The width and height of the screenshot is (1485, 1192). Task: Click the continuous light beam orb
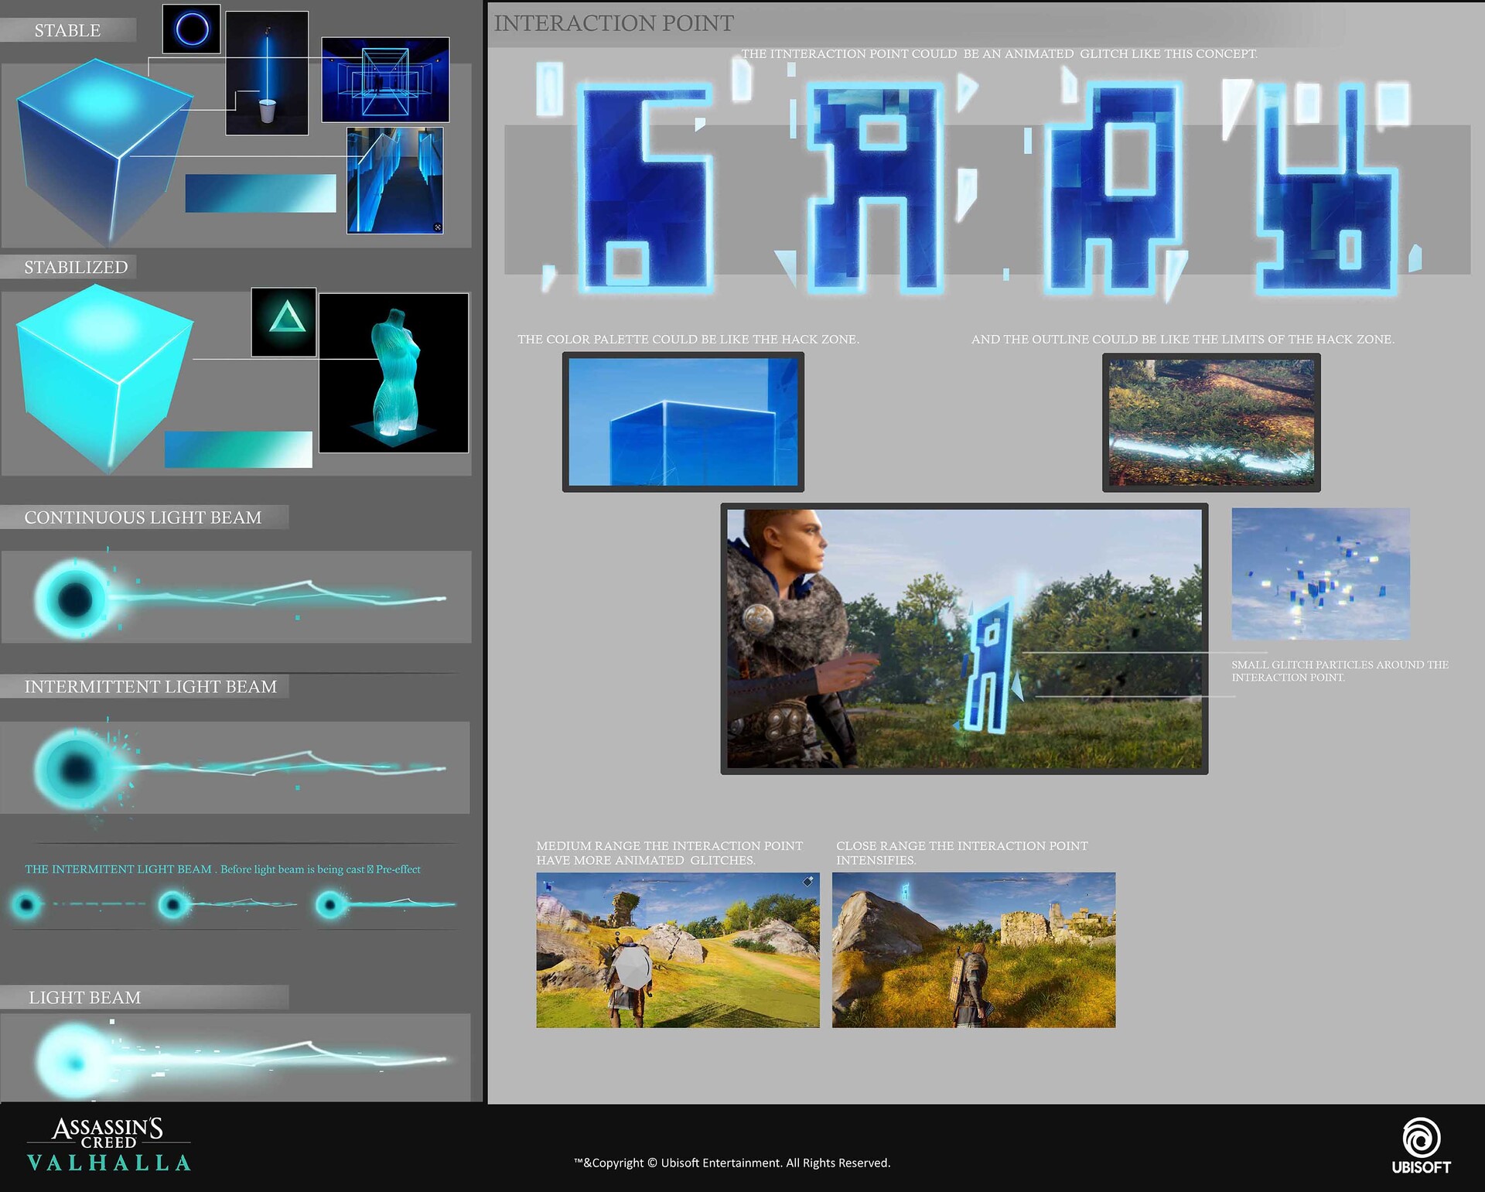point(75,599)
